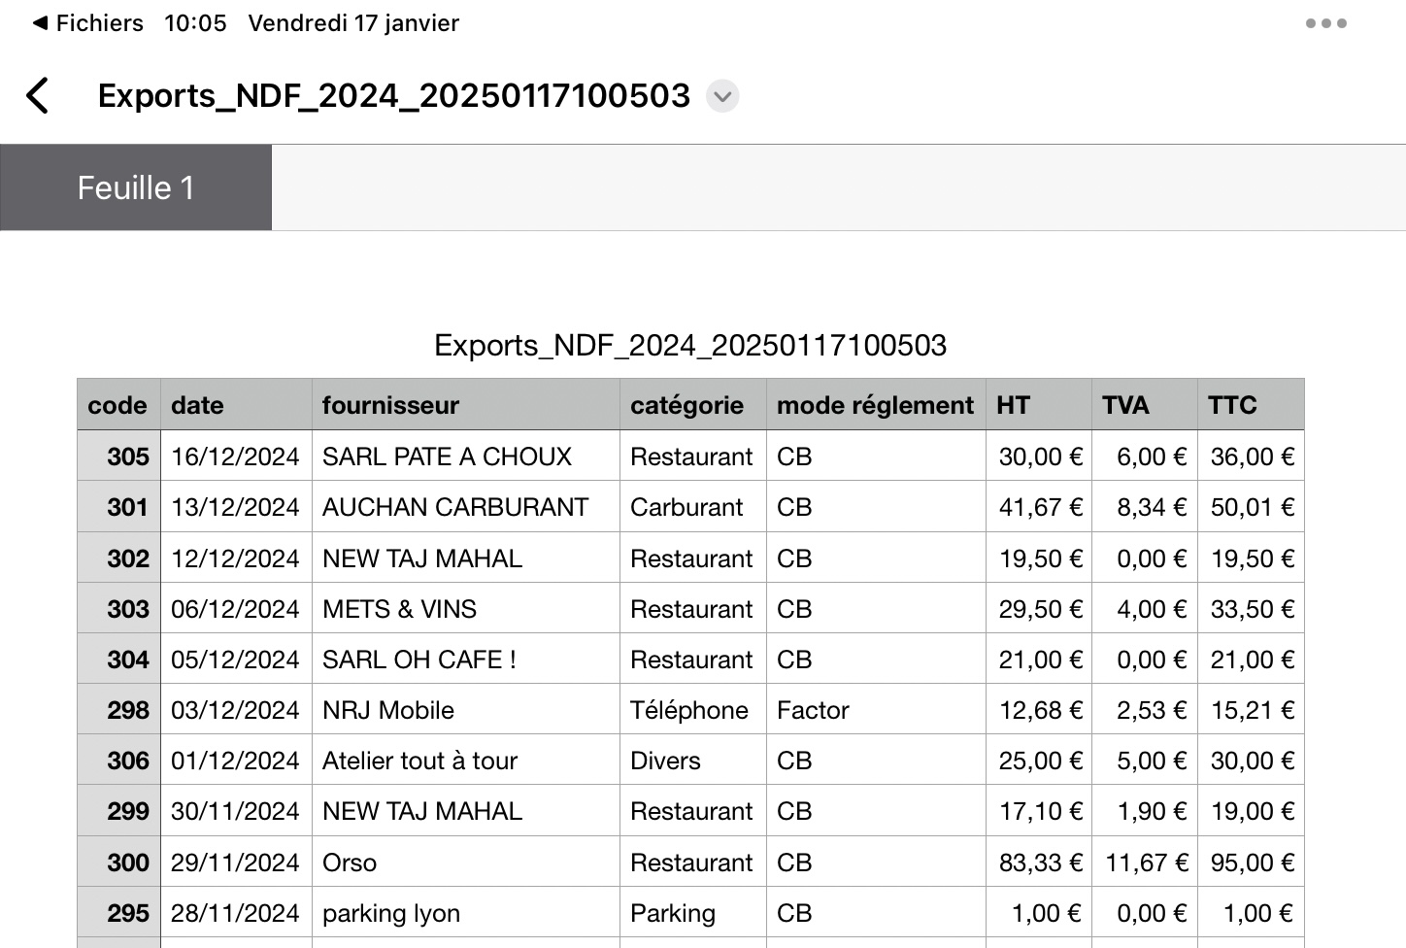
Task: Select code cell 305
Action: coord(119,457)
